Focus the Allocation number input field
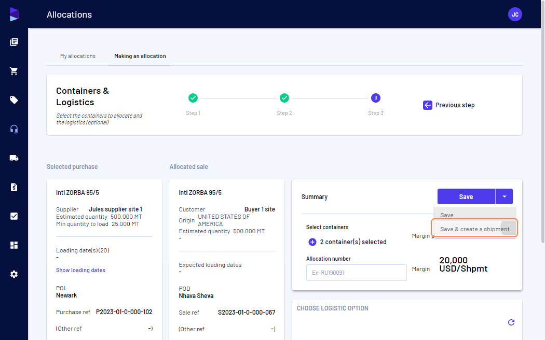This screenshot has width=545, height=340. tap(356, 273)
